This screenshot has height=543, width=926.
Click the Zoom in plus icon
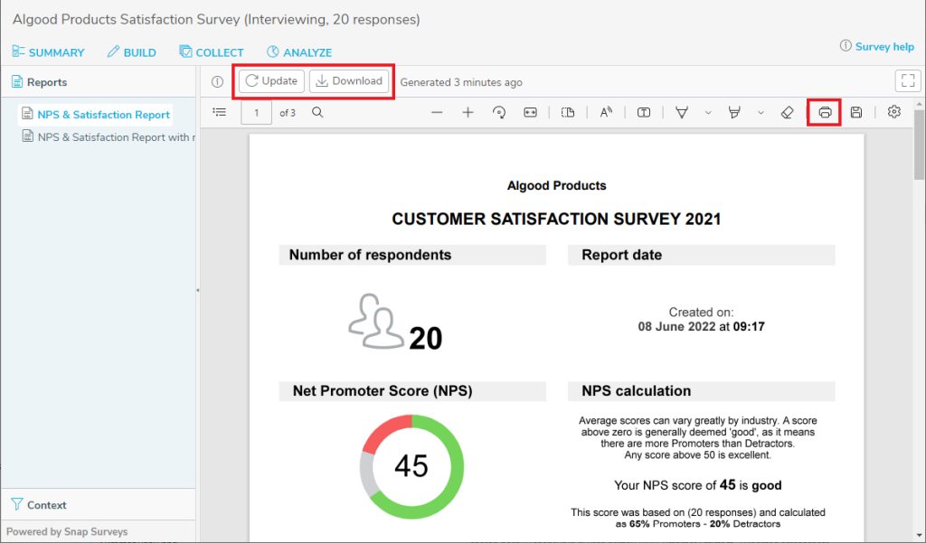click(x=468, y=113)
